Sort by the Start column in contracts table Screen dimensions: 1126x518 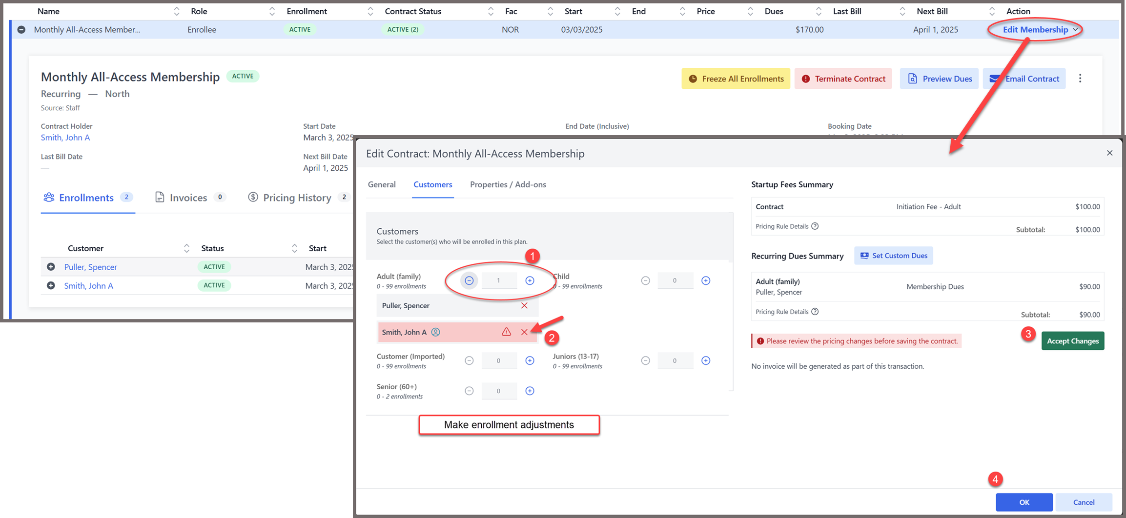pos(617,11)
